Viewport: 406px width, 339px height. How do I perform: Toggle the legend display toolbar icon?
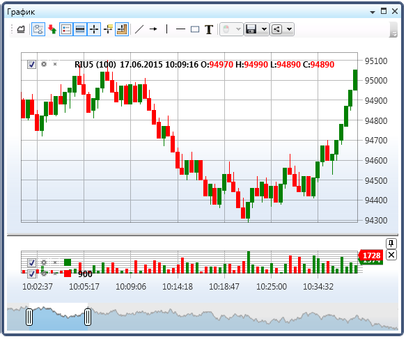click(x=38, y=29)
